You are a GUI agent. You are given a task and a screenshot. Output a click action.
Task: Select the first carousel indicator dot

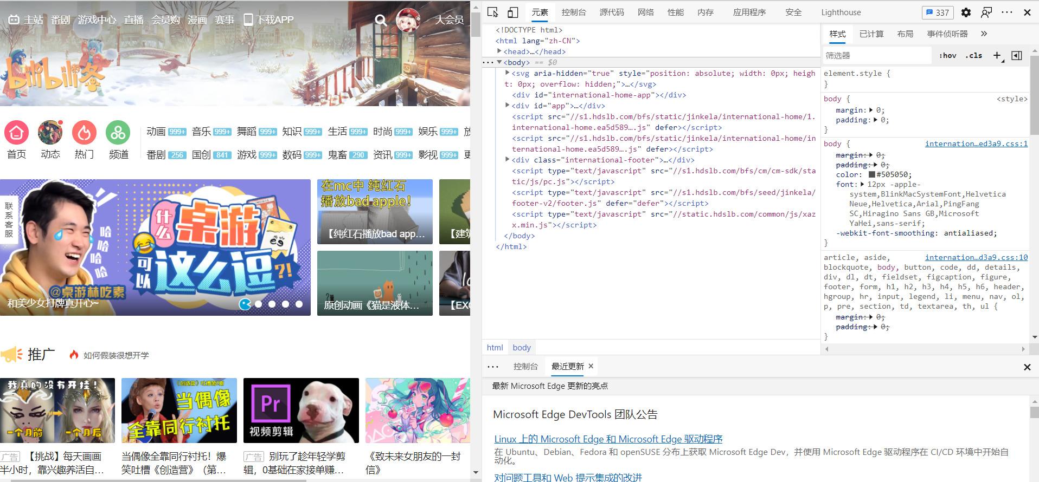click(x=245, y=304)
